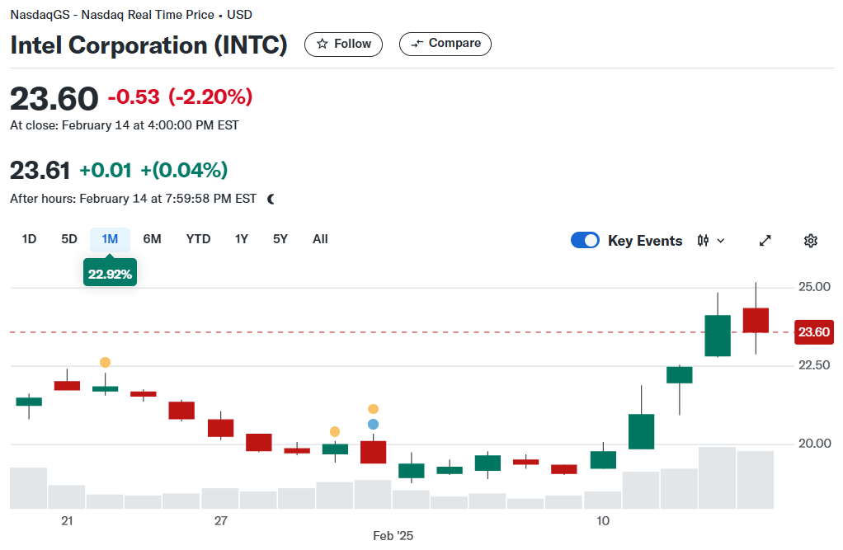Click the after-hours moon icon
Screen dimensions: 843x550
tap(271, 199)
